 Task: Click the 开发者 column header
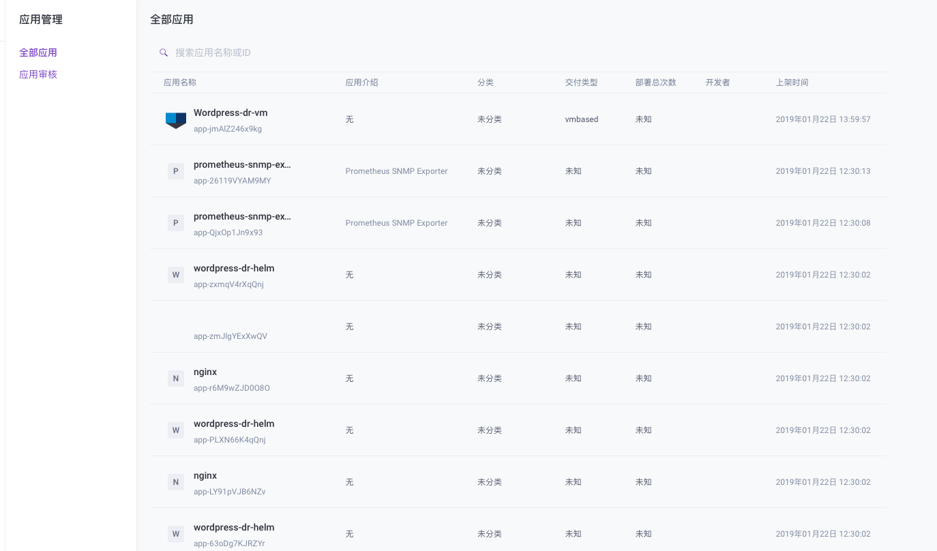[x=718, y=83]
